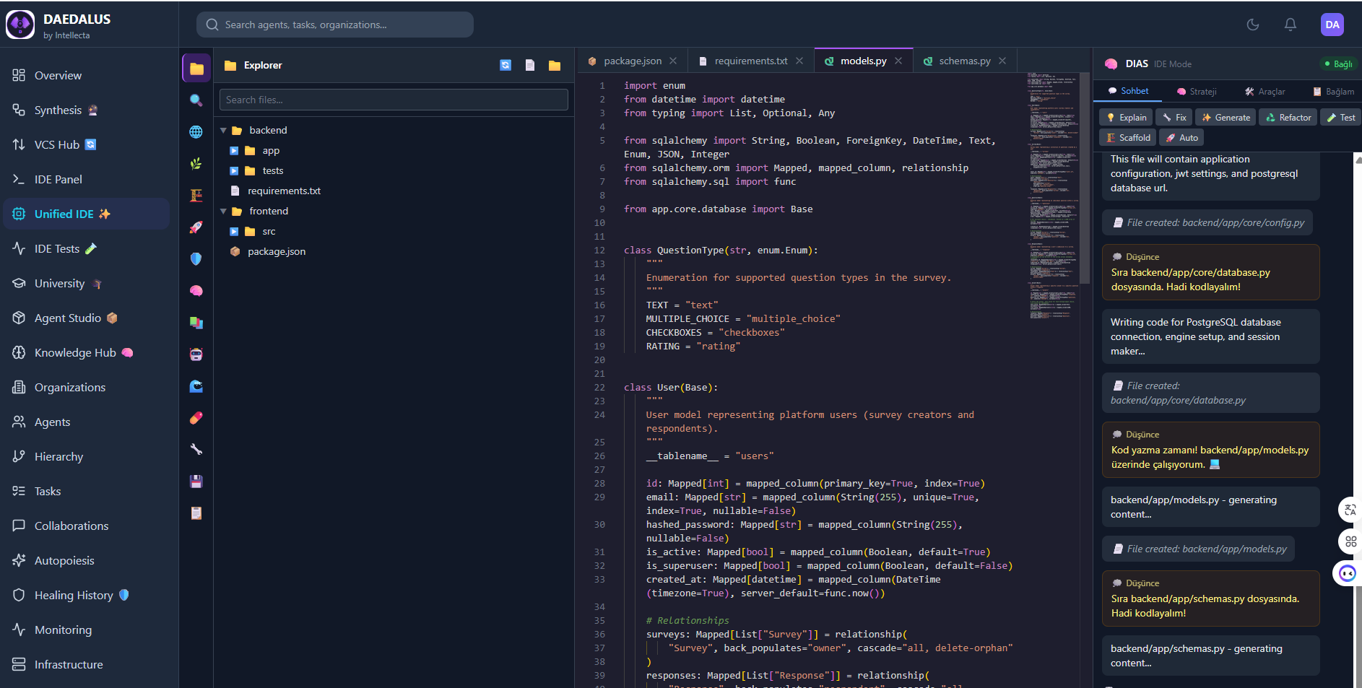
Task: Open the blue shield icon in activity bar
Action: [x=196, y=259]
